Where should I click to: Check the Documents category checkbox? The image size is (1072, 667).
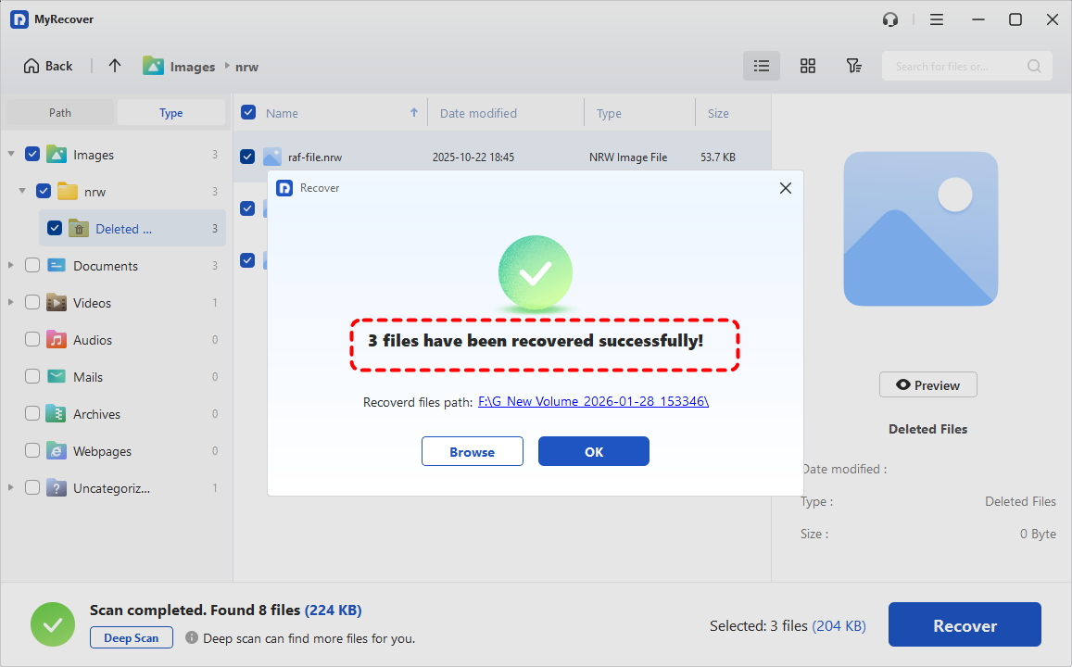32,266
